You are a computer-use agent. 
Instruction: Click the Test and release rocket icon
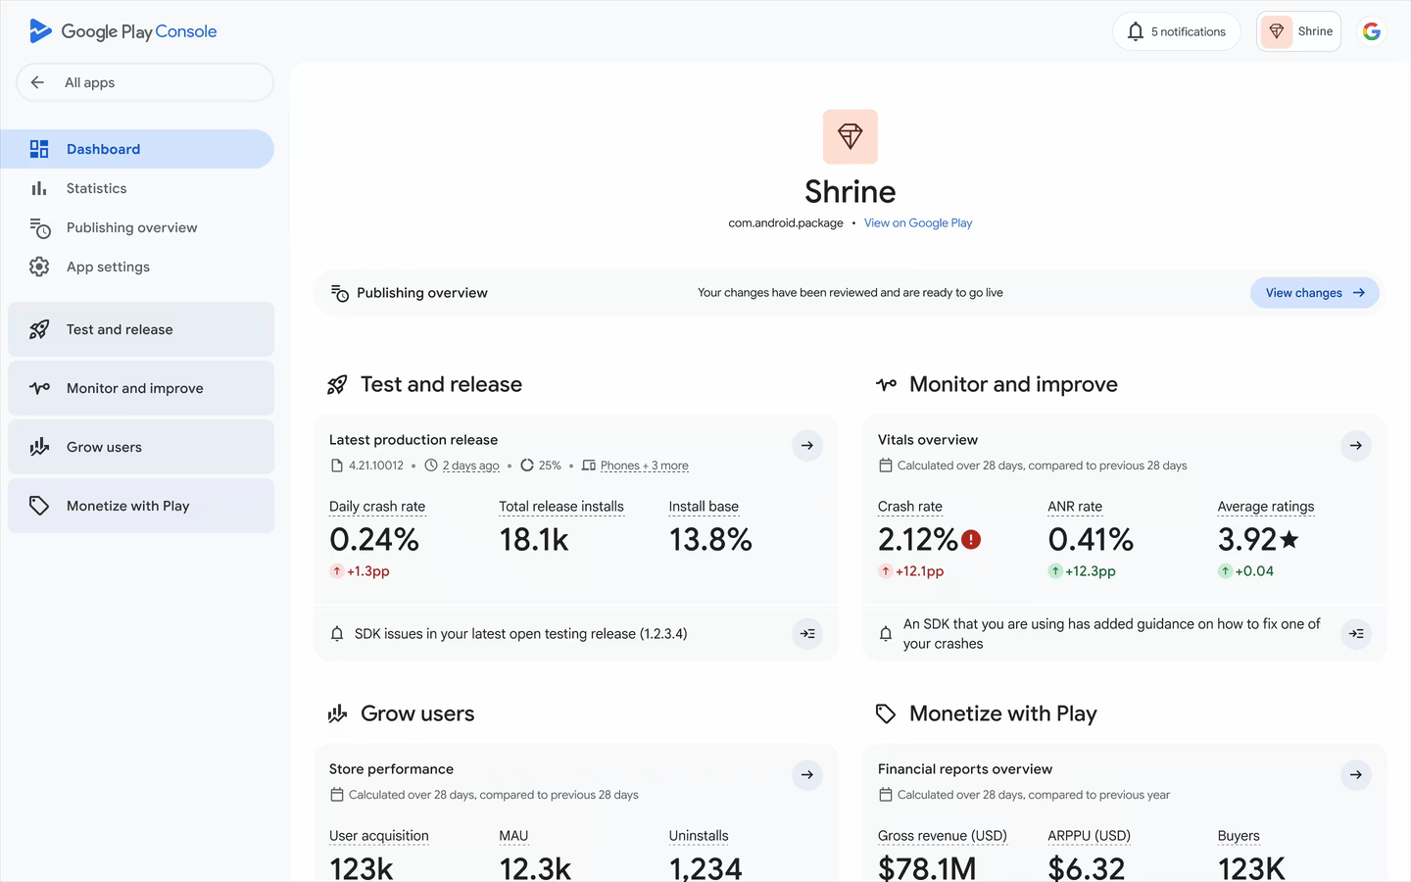[38, 328]
